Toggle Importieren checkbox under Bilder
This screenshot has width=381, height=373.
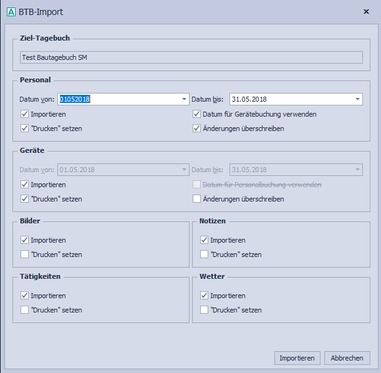point(24,240)
